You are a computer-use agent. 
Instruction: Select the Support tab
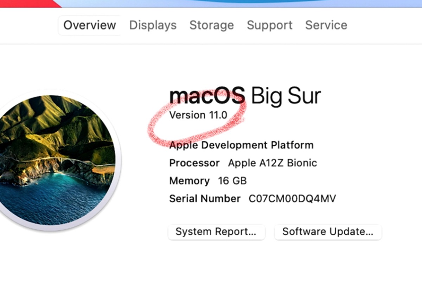[x=270, y=25]
